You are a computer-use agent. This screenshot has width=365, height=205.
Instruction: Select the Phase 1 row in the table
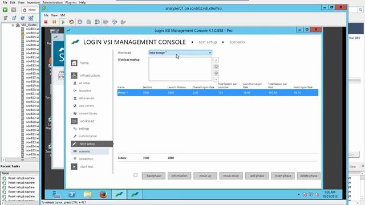pos(218,93)
